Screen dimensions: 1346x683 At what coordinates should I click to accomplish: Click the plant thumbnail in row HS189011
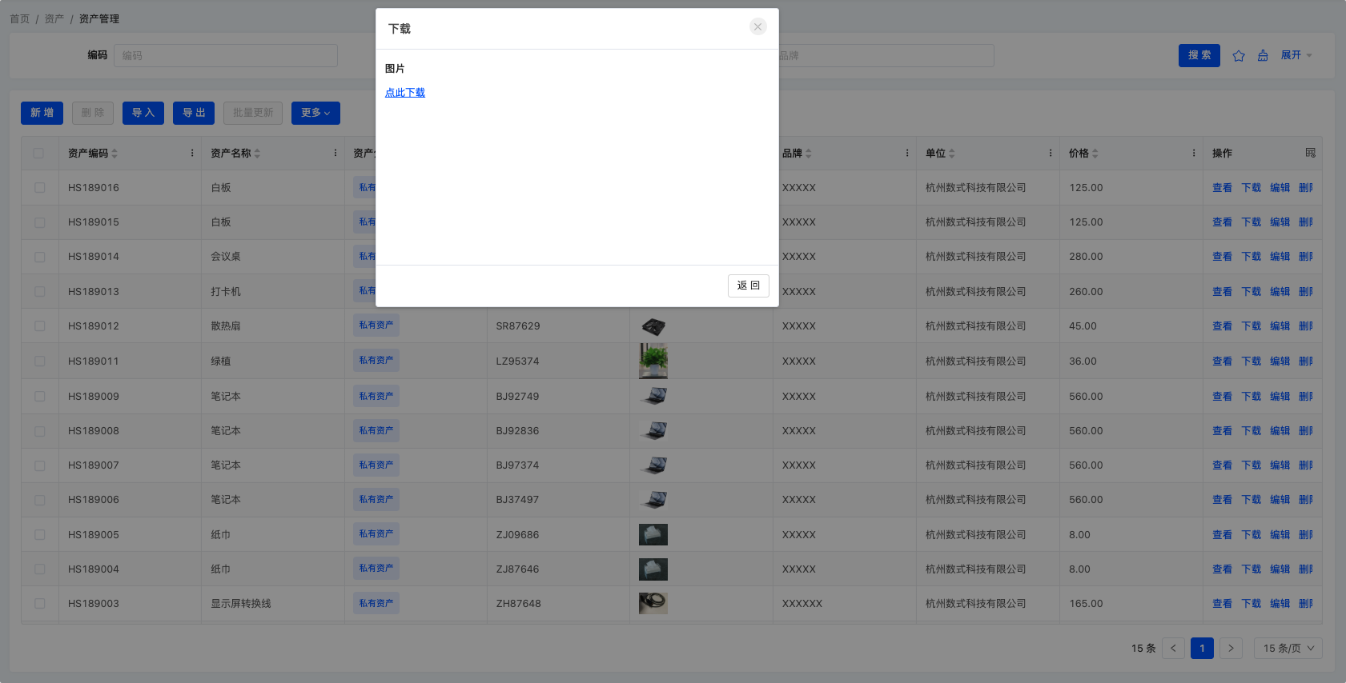(x=653, y=361)
